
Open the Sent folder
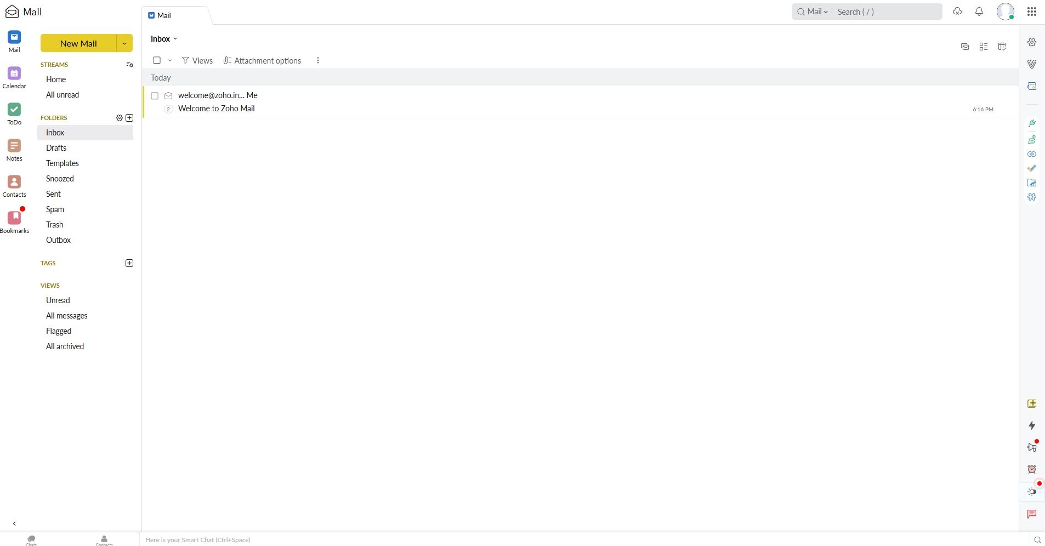tap(53, 194)
